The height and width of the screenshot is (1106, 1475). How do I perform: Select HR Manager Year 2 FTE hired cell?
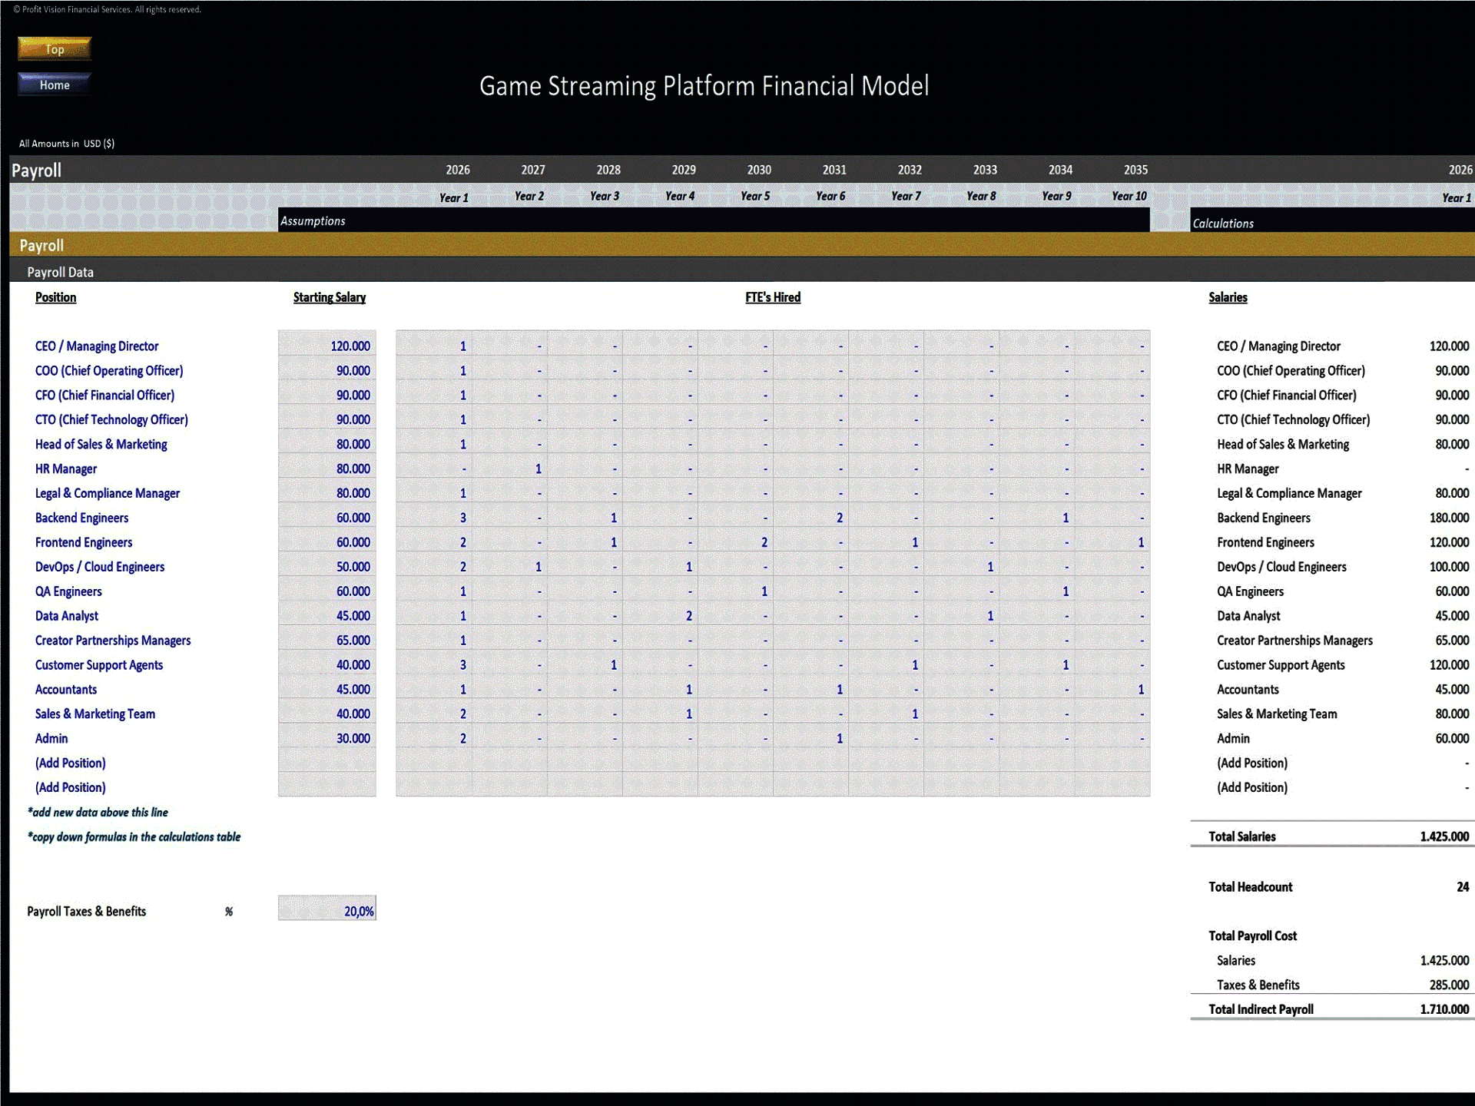[x=509, y=469]
